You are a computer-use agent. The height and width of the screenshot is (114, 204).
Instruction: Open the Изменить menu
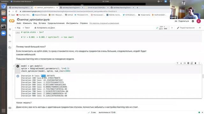(27, 23)
